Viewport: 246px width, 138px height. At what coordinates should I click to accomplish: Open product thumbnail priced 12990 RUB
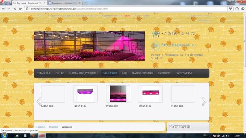pos(183,94)
